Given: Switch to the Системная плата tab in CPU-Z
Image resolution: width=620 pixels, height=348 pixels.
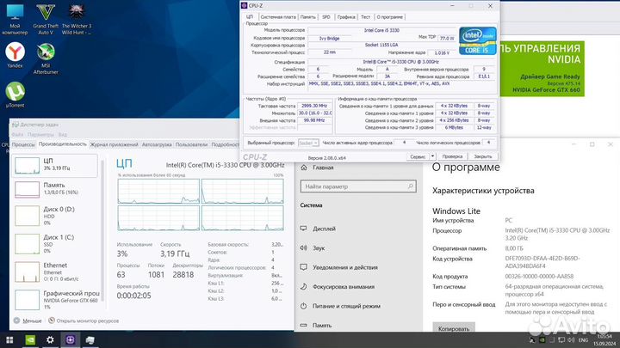Looking at the screenshot, I should click(277, 16).
